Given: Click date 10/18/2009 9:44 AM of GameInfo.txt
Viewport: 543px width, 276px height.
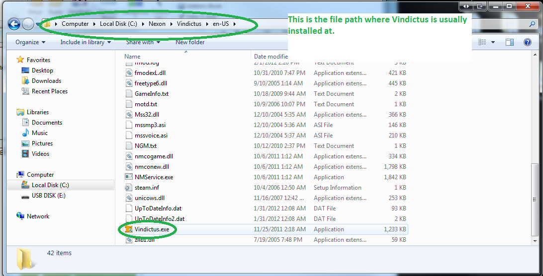Looking at the screenshot, I should pos(279,94).
